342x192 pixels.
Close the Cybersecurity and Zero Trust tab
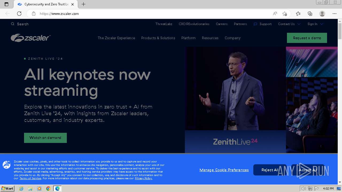coord(72,4)
